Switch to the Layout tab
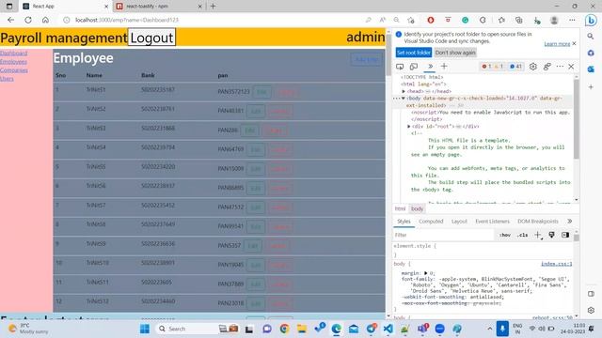Viewport: 602px width, 338px height. 459,222
